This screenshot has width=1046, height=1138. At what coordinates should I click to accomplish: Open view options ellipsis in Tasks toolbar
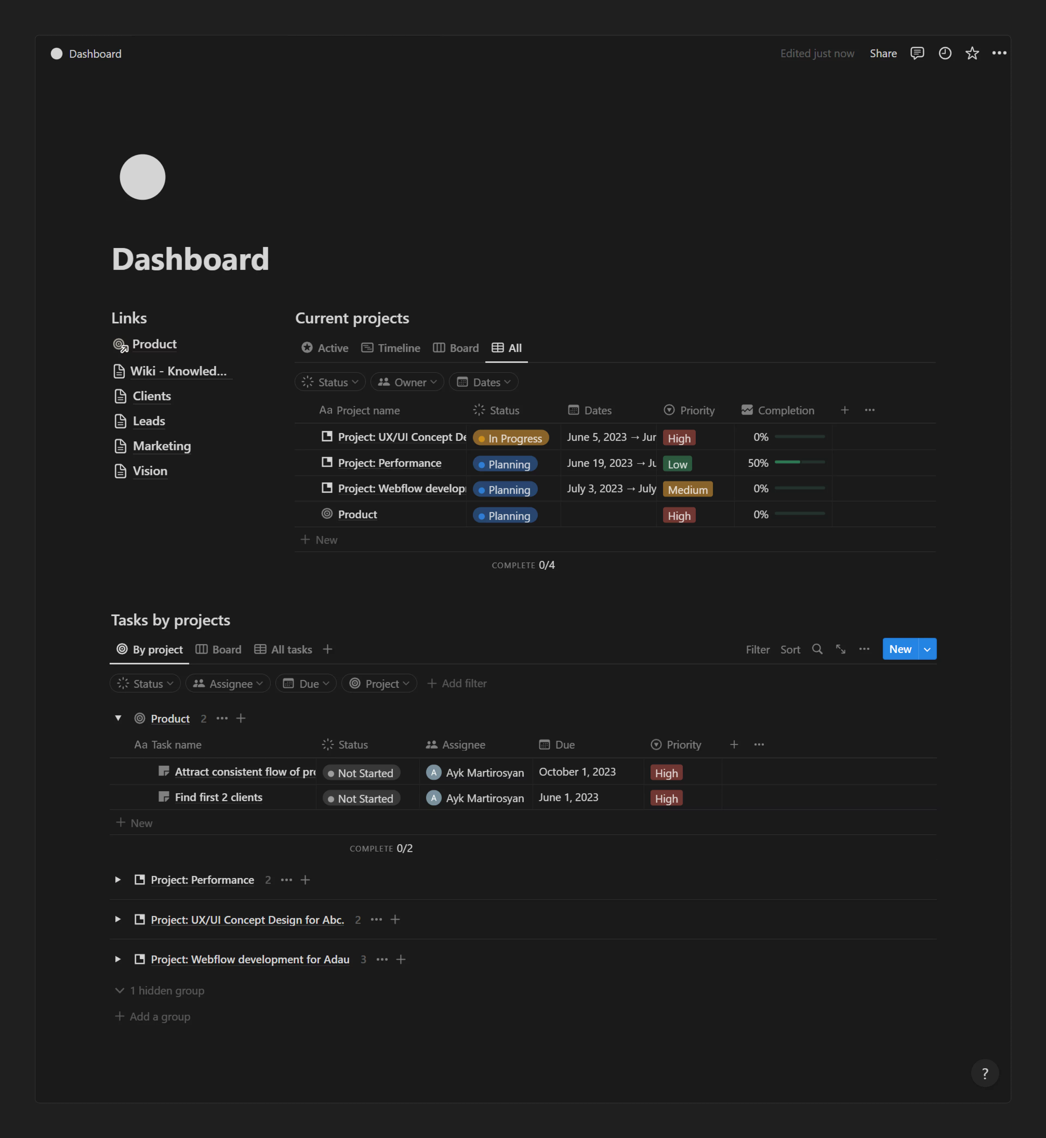coord(864,649)
